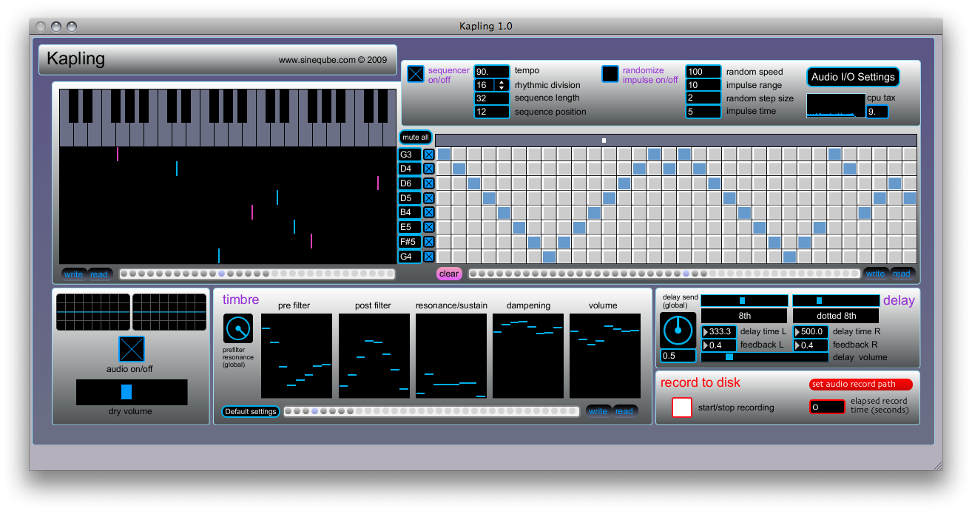Clear the sequencer grid with clear button
This screenshot has width=972, height=511.
click(x=449, y=274)
